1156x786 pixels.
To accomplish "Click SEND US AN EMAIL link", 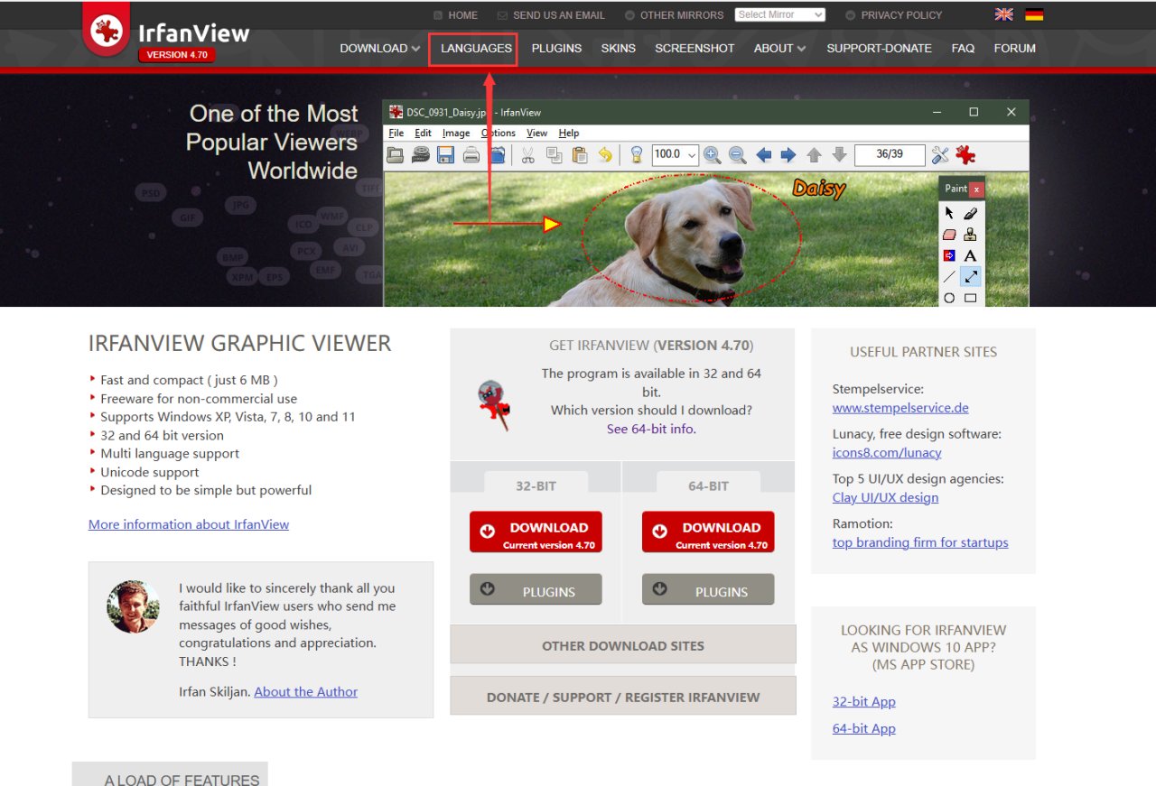I will point(551,15).
